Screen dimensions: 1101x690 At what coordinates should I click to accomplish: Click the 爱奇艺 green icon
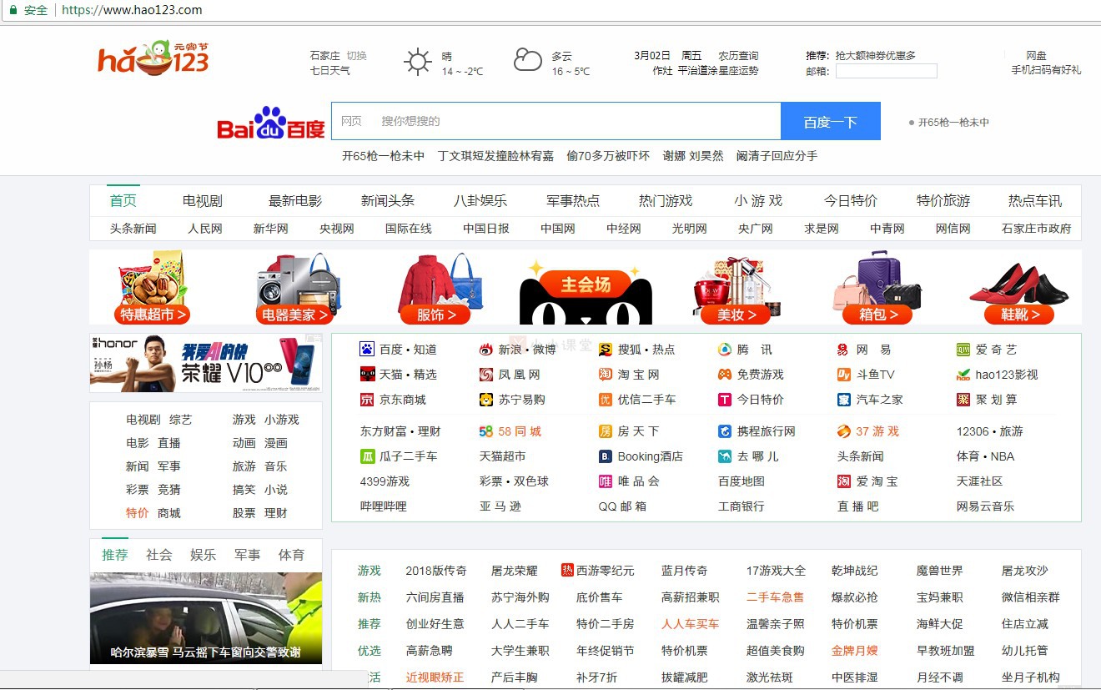click(963, 350)
